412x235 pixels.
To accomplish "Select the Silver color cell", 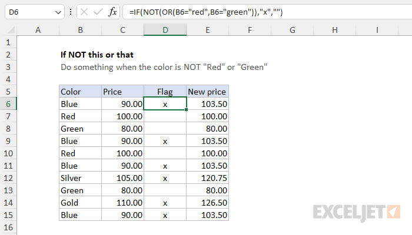I will (x=81, y=178).
